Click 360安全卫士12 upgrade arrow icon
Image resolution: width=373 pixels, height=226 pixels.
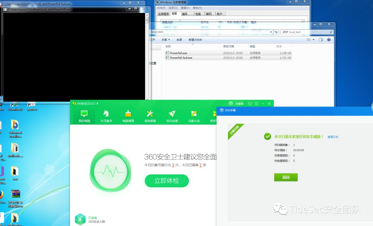[x=97, y=104]
